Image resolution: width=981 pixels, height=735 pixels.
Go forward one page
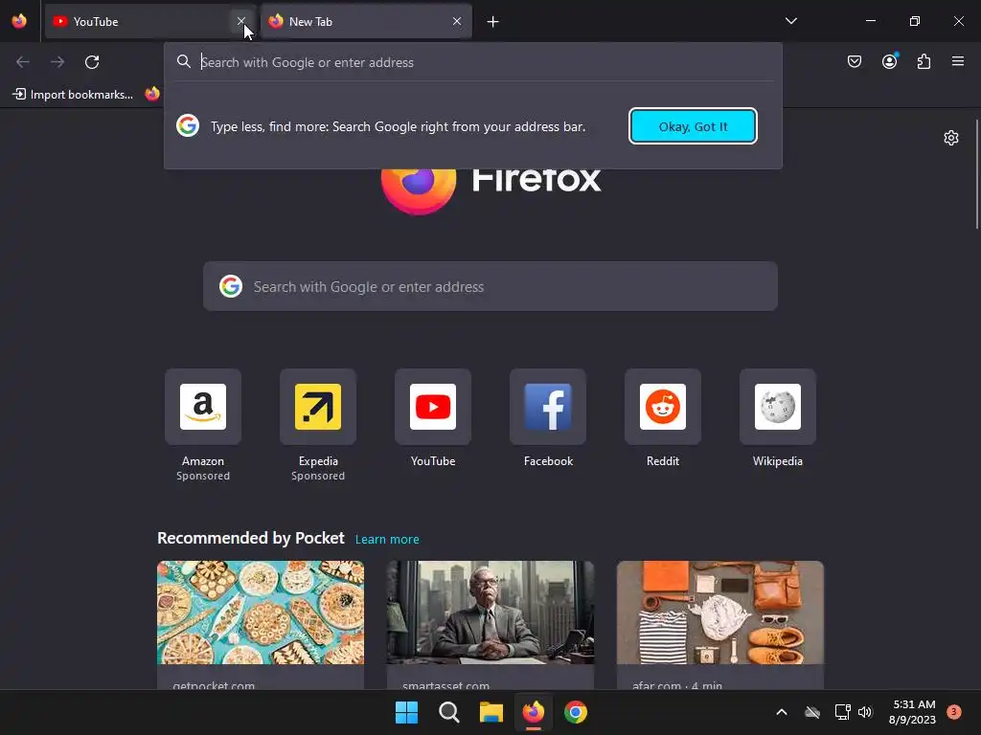point(57,62)
